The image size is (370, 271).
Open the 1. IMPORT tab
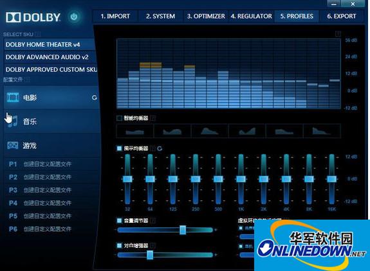[x=115, y=16]
